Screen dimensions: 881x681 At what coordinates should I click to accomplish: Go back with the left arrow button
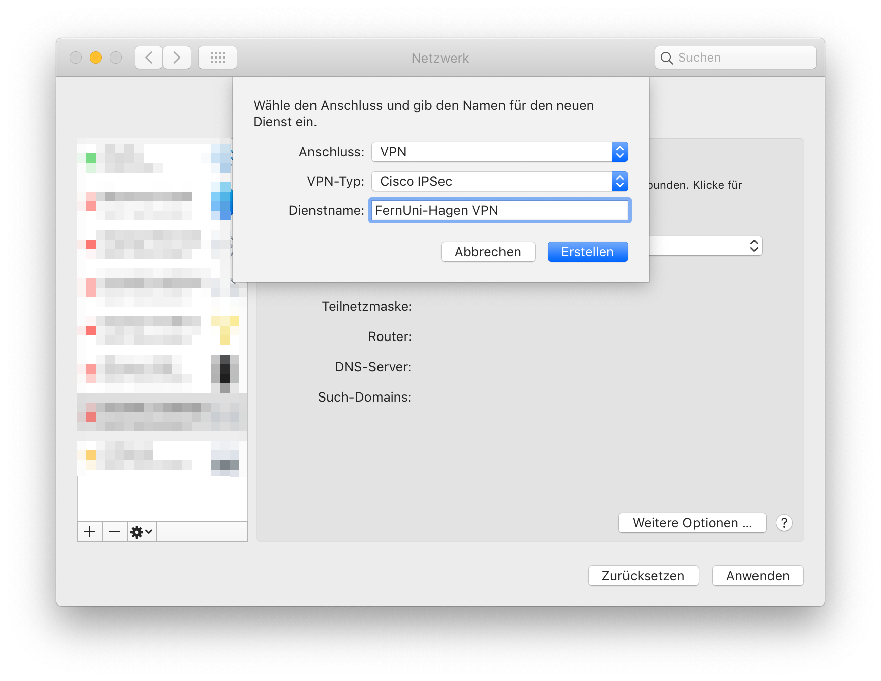click(x=149, y=58)
